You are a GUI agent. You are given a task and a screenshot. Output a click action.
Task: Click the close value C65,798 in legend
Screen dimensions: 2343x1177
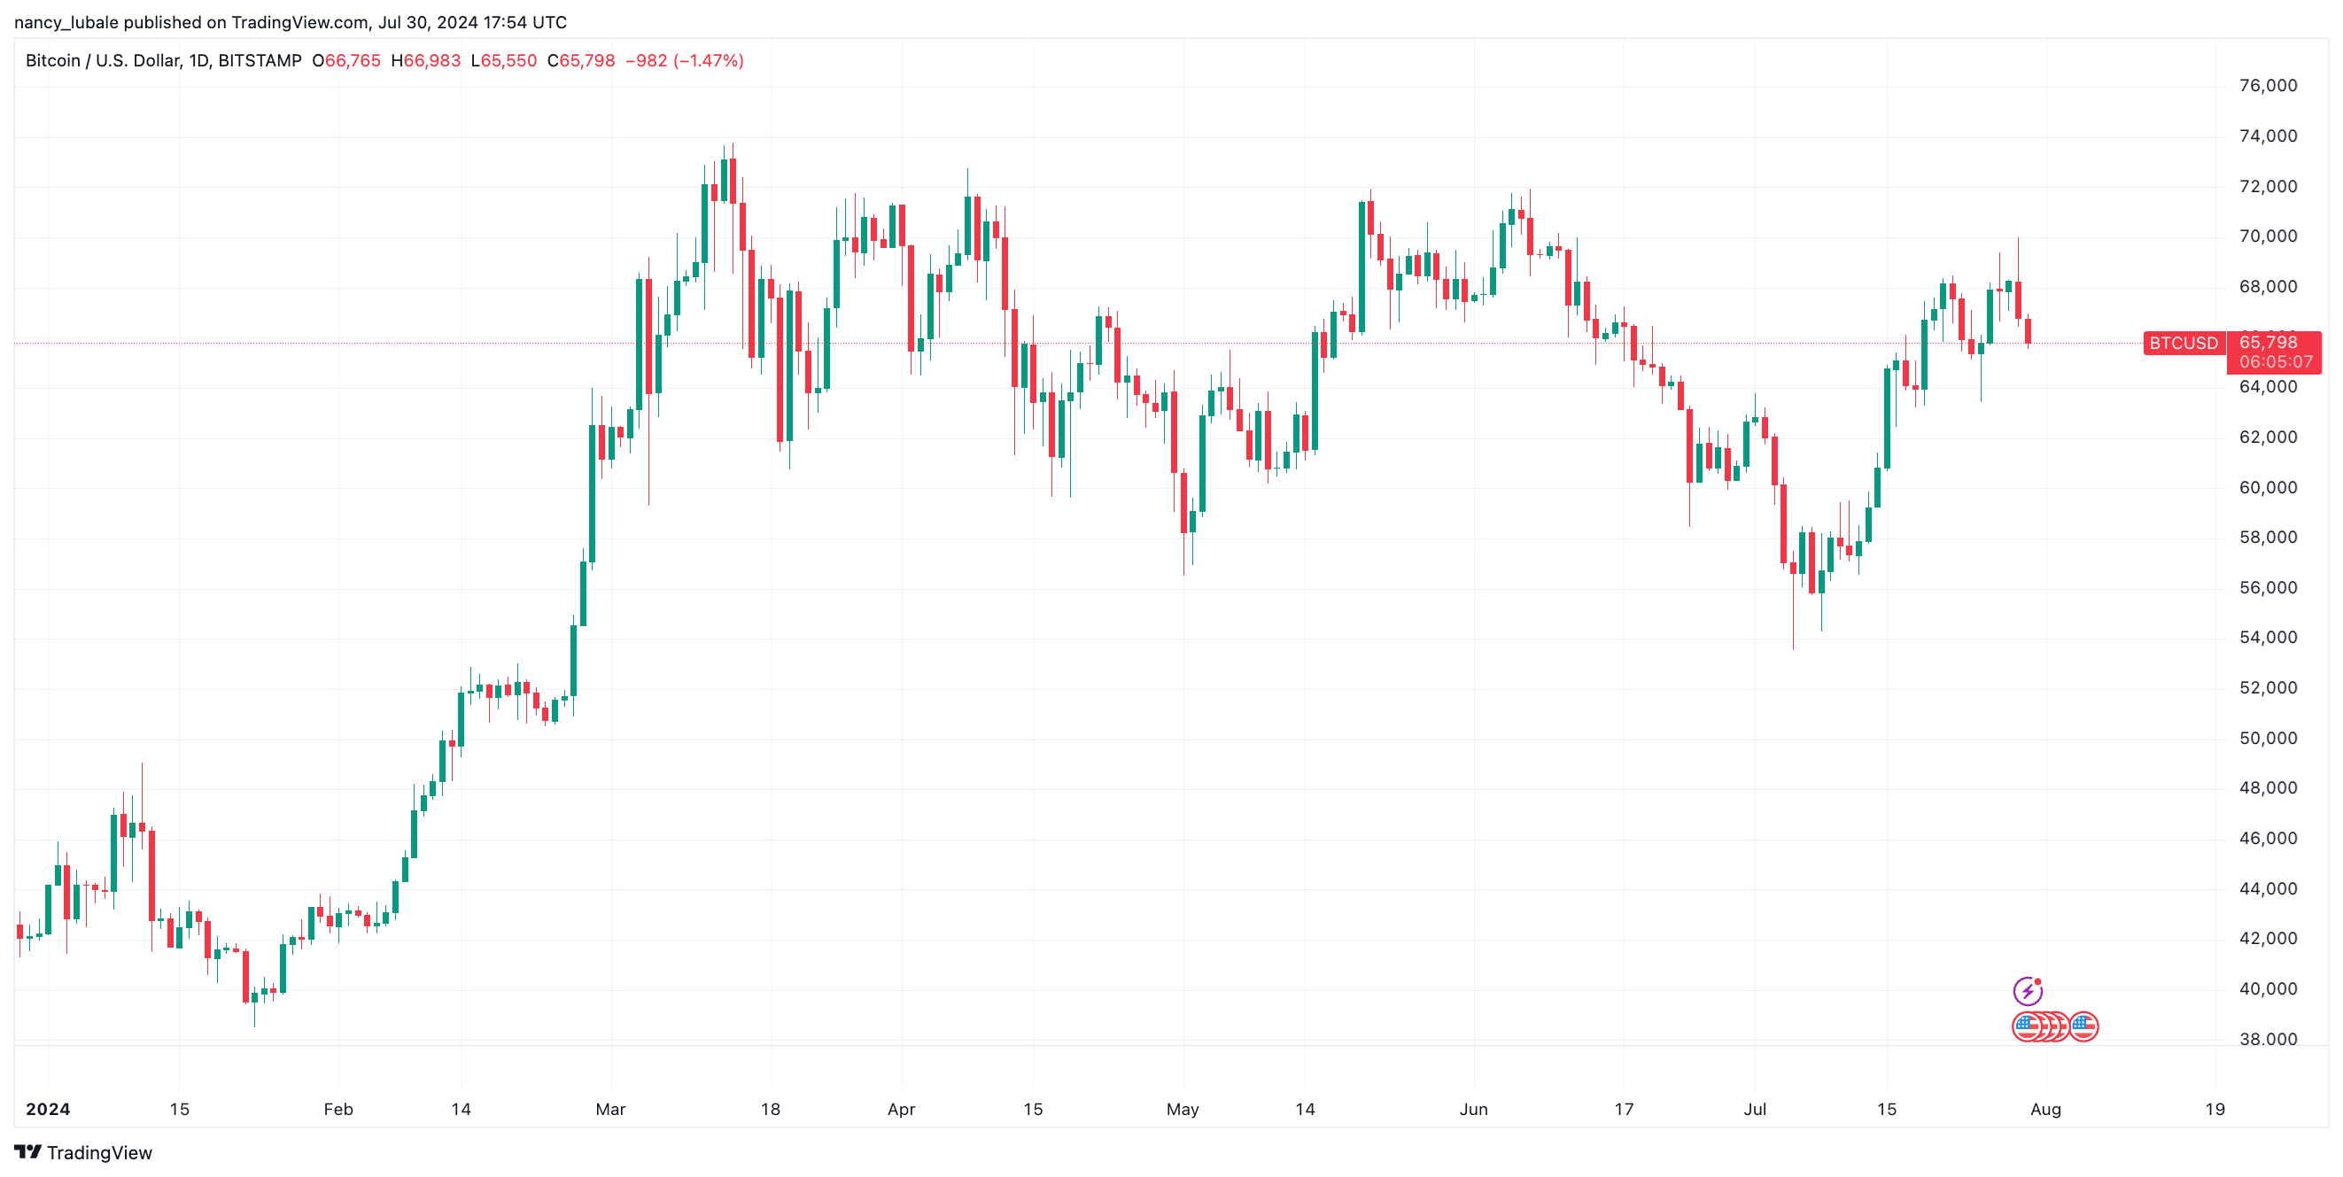coord(581,61)
